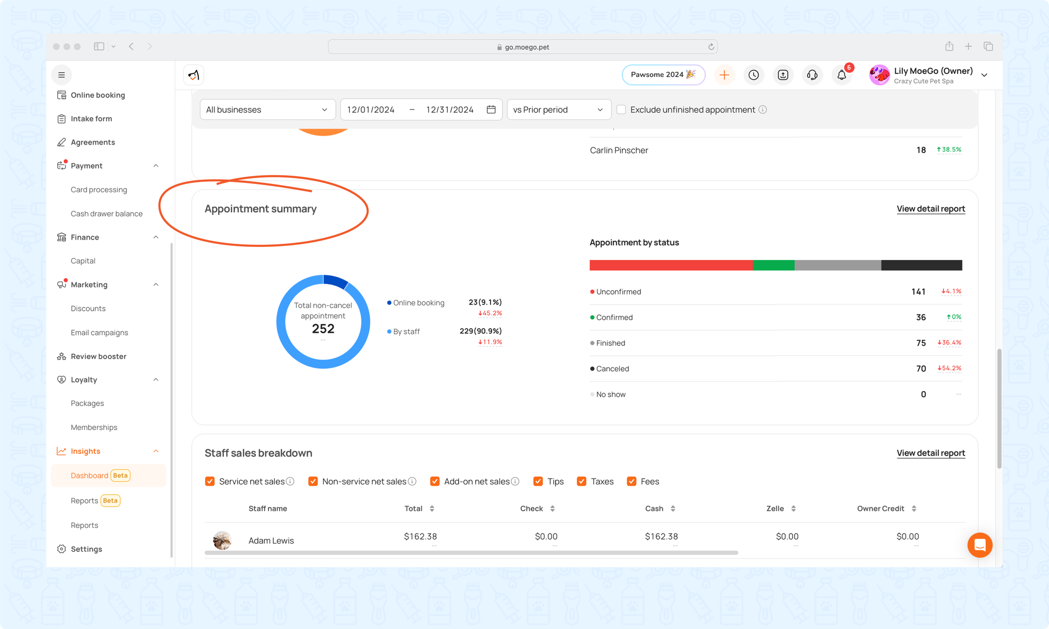This screenshot has width=1049, height=629.
Task: Enable Exclude unfinished appointment checkbox
Action: [x=621, y=110]
